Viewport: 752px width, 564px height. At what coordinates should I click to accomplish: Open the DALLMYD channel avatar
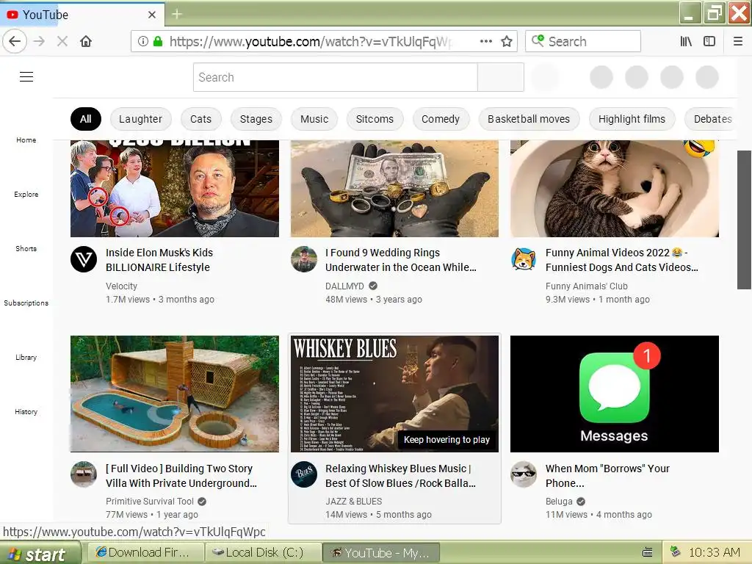(303, 259)
